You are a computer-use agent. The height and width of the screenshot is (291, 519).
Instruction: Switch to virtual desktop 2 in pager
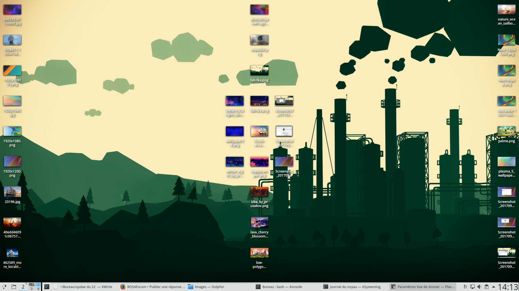(x=38, y=285)
